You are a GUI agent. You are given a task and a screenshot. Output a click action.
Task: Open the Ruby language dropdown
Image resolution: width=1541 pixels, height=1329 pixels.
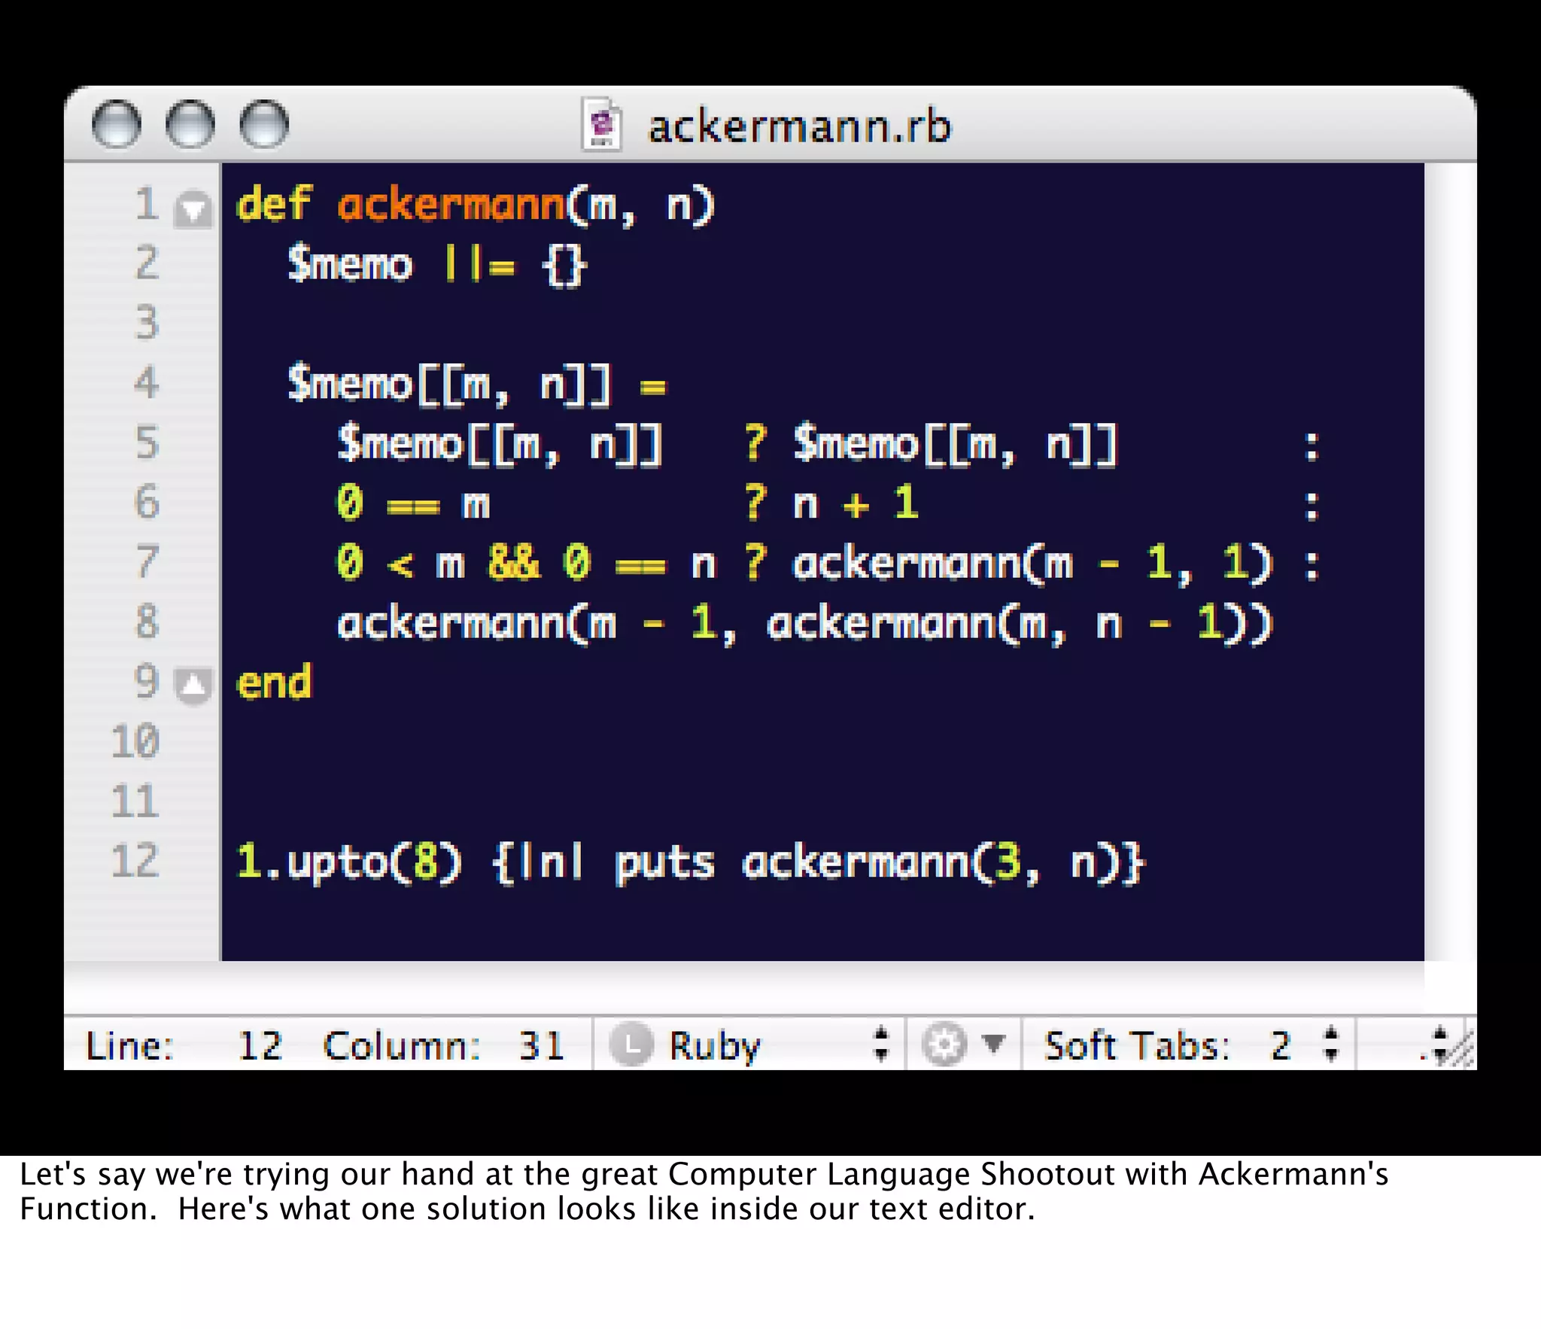[749, 1045]
